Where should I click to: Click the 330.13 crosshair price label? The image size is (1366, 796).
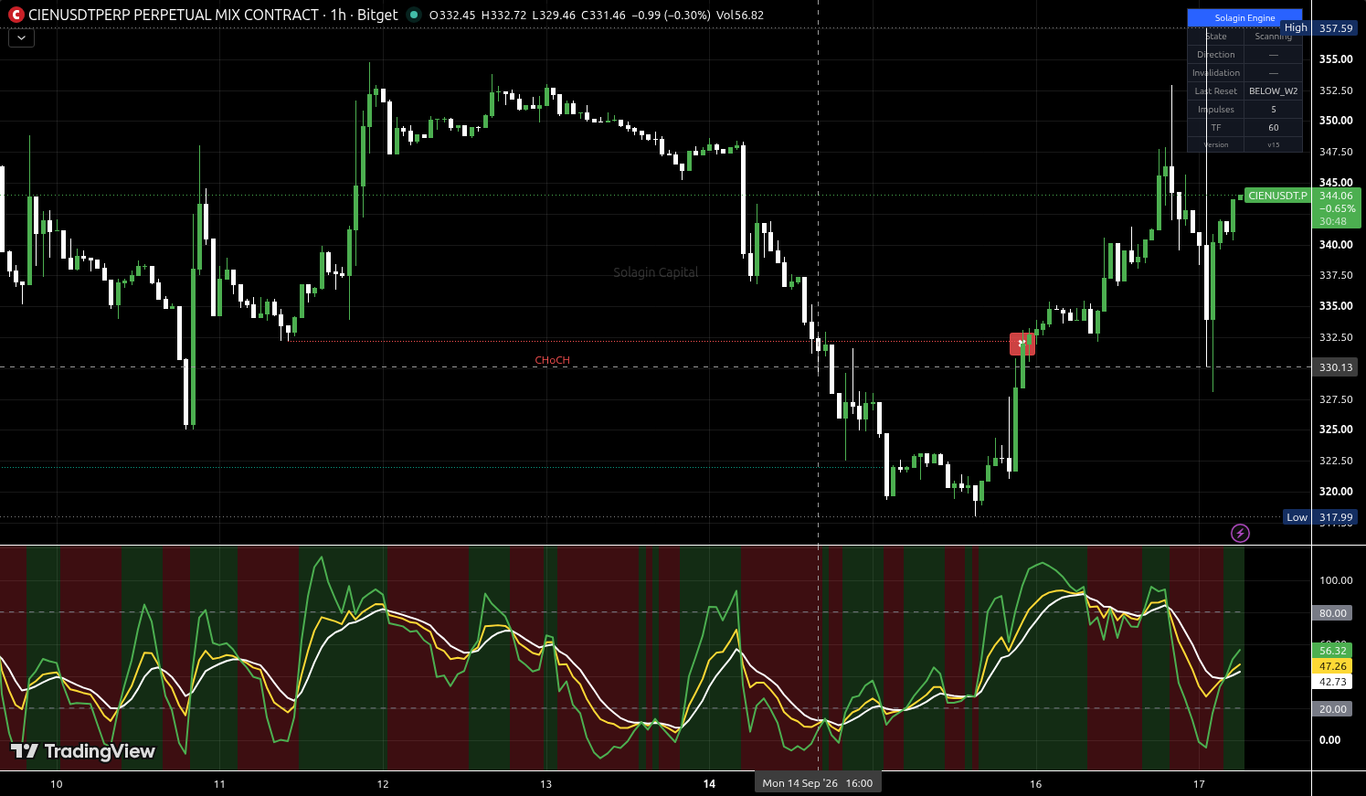[1336, 367]
